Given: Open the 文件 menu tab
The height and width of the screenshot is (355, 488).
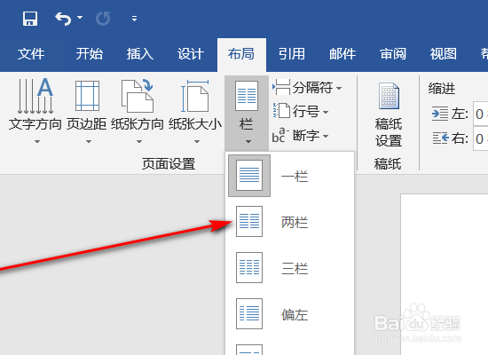Looking at the screenshot, I should pyautogui.click(x=31, y=54).
